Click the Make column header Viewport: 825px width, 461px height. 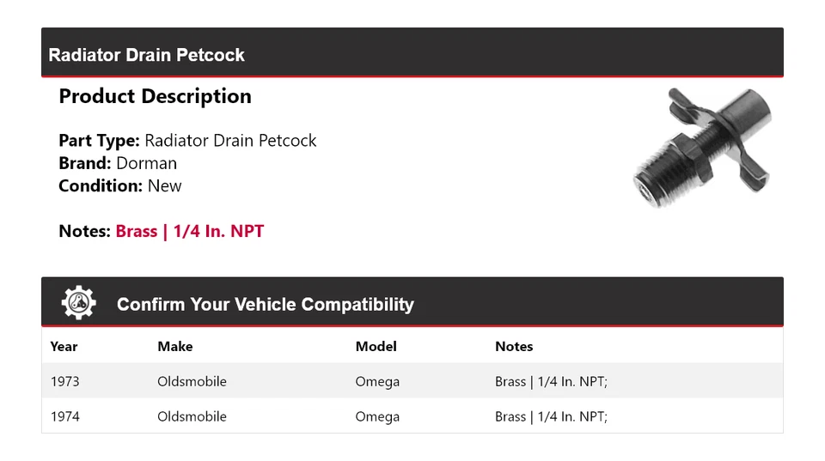(x=174, y=347)
